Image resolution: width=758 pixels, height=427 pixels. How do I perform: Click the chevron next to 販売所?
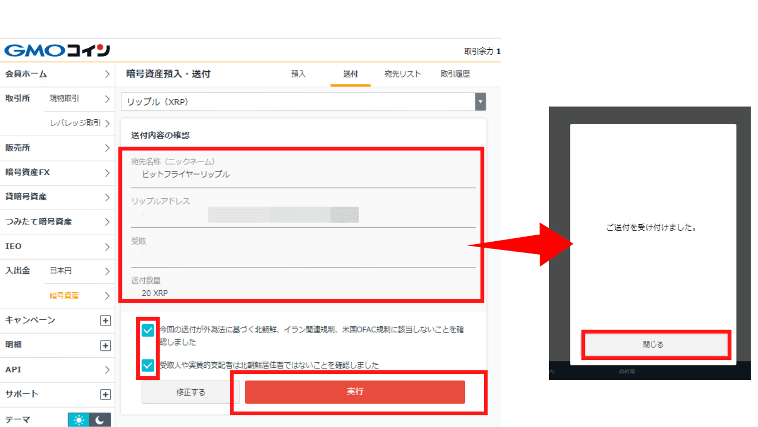(107, 148)
